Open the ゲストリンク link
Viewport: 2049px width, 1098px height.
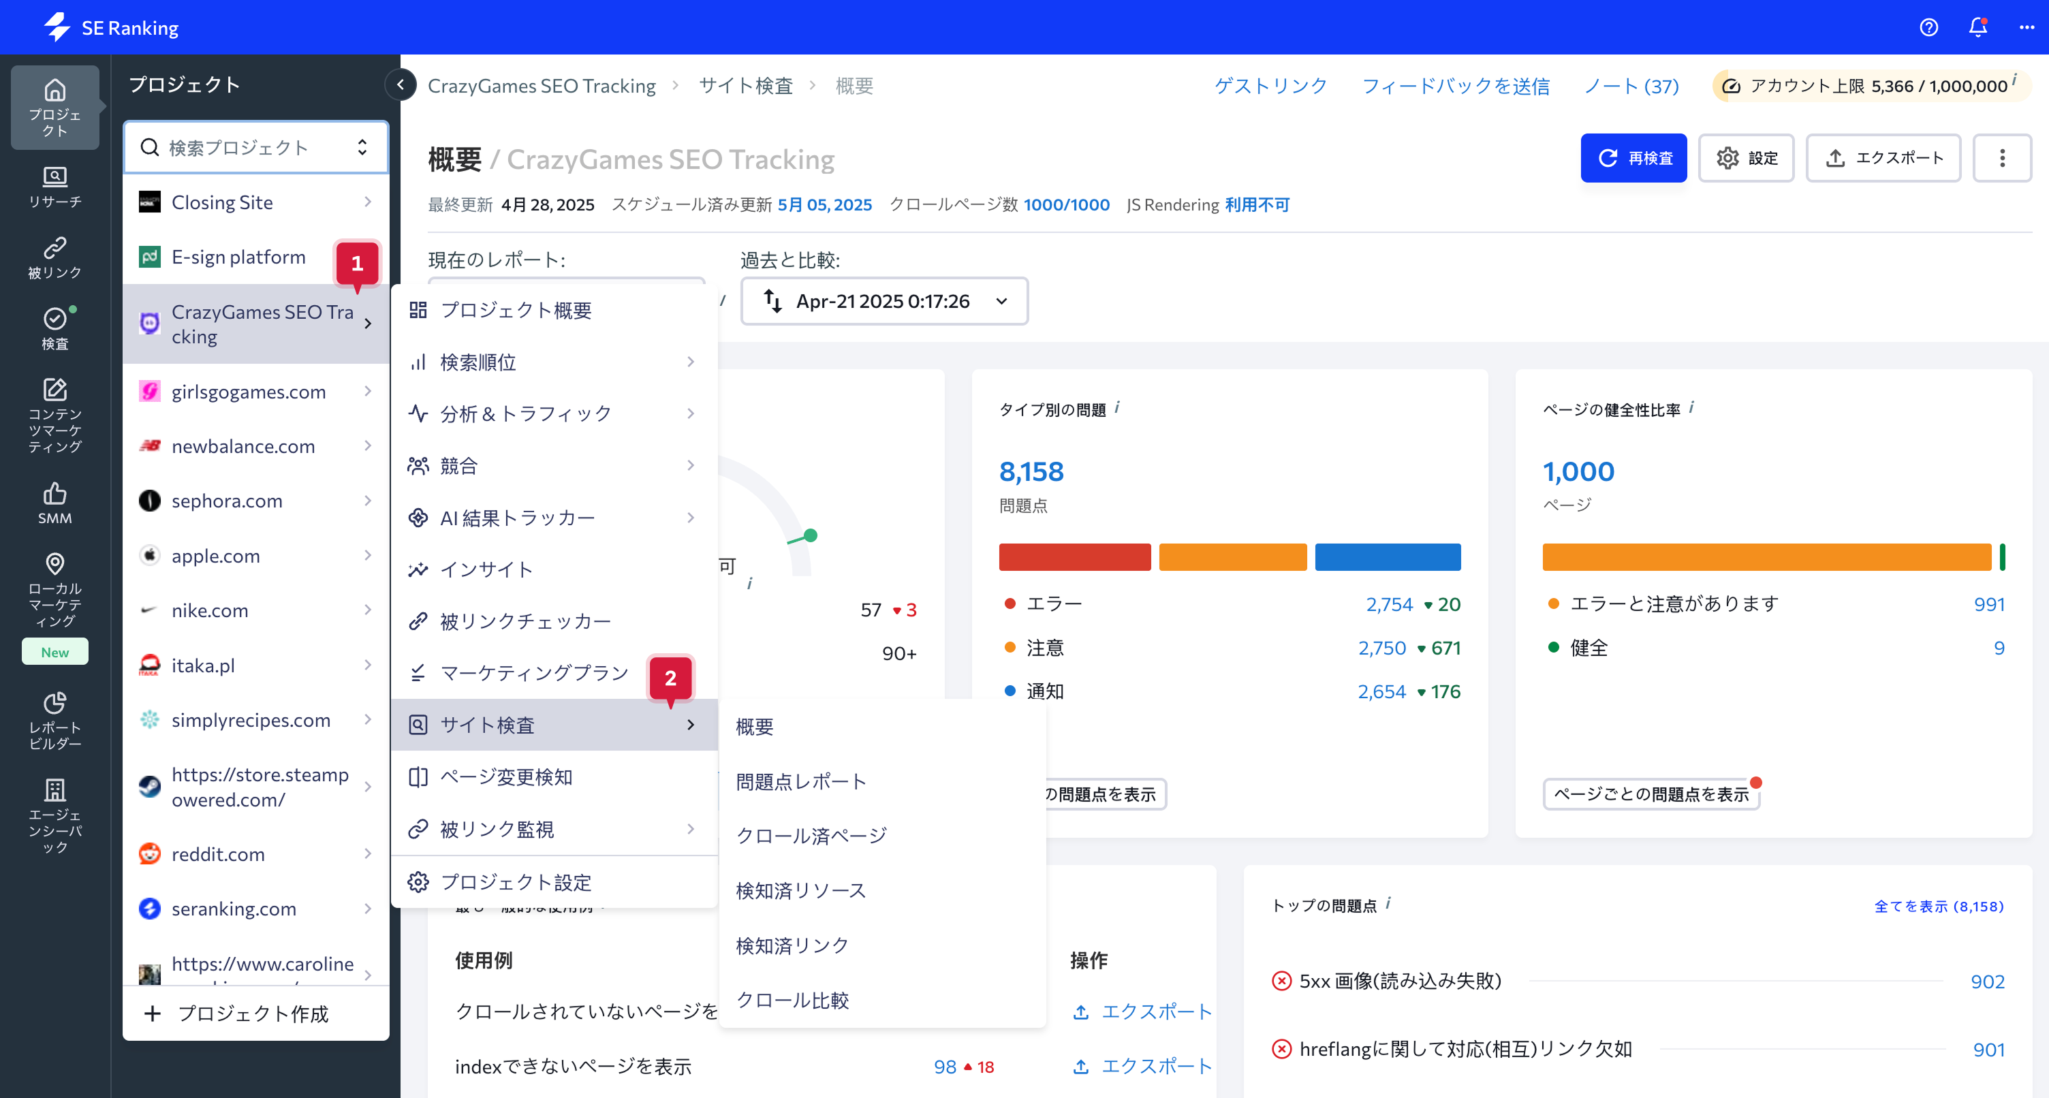(x=1270, y=86)
